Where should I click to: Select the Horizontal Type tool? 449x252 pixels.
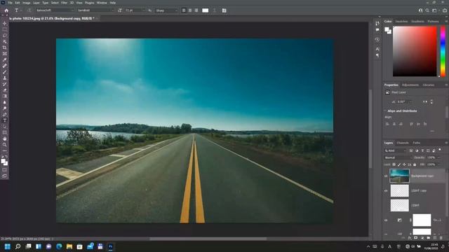(x=5, y=120)
